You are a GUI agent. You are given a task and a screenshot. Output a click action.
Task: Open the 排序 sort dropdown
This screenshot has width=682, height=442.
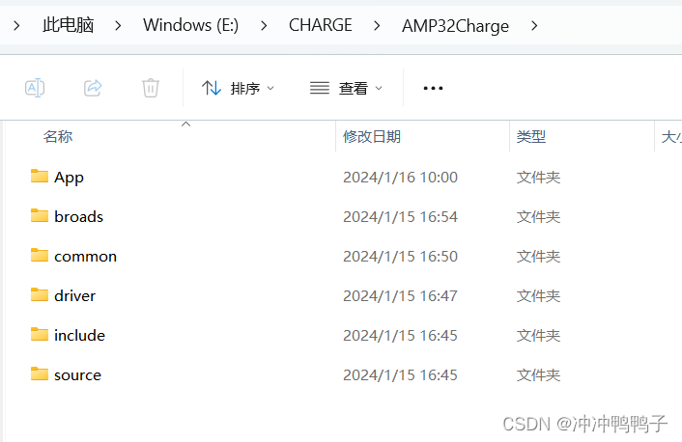238,88
